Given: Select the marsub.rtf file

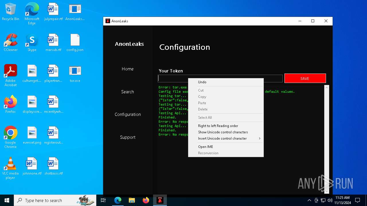Looking at the screenshot, I should tap(53, 43).
